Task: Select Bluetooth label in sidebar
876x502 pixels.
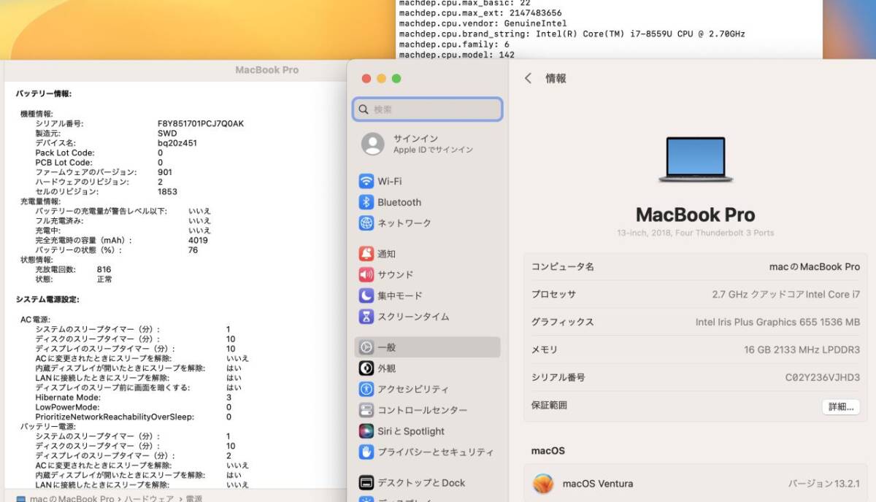Action: 399,202
